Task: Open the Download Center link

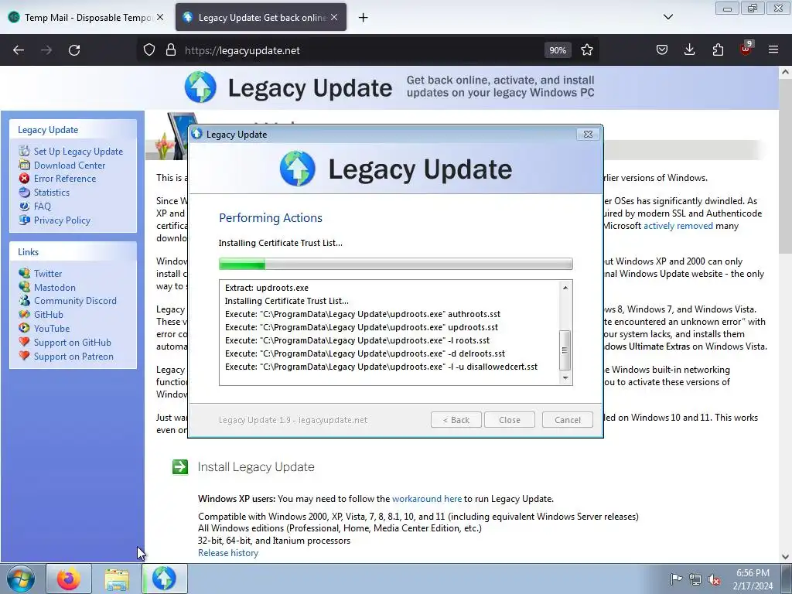Action: 69,166
